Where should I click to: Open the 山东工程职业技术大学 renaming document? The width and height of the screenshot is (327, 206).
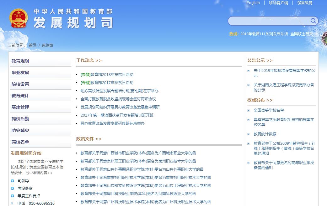pyautogui.click(x=146, y=185)
